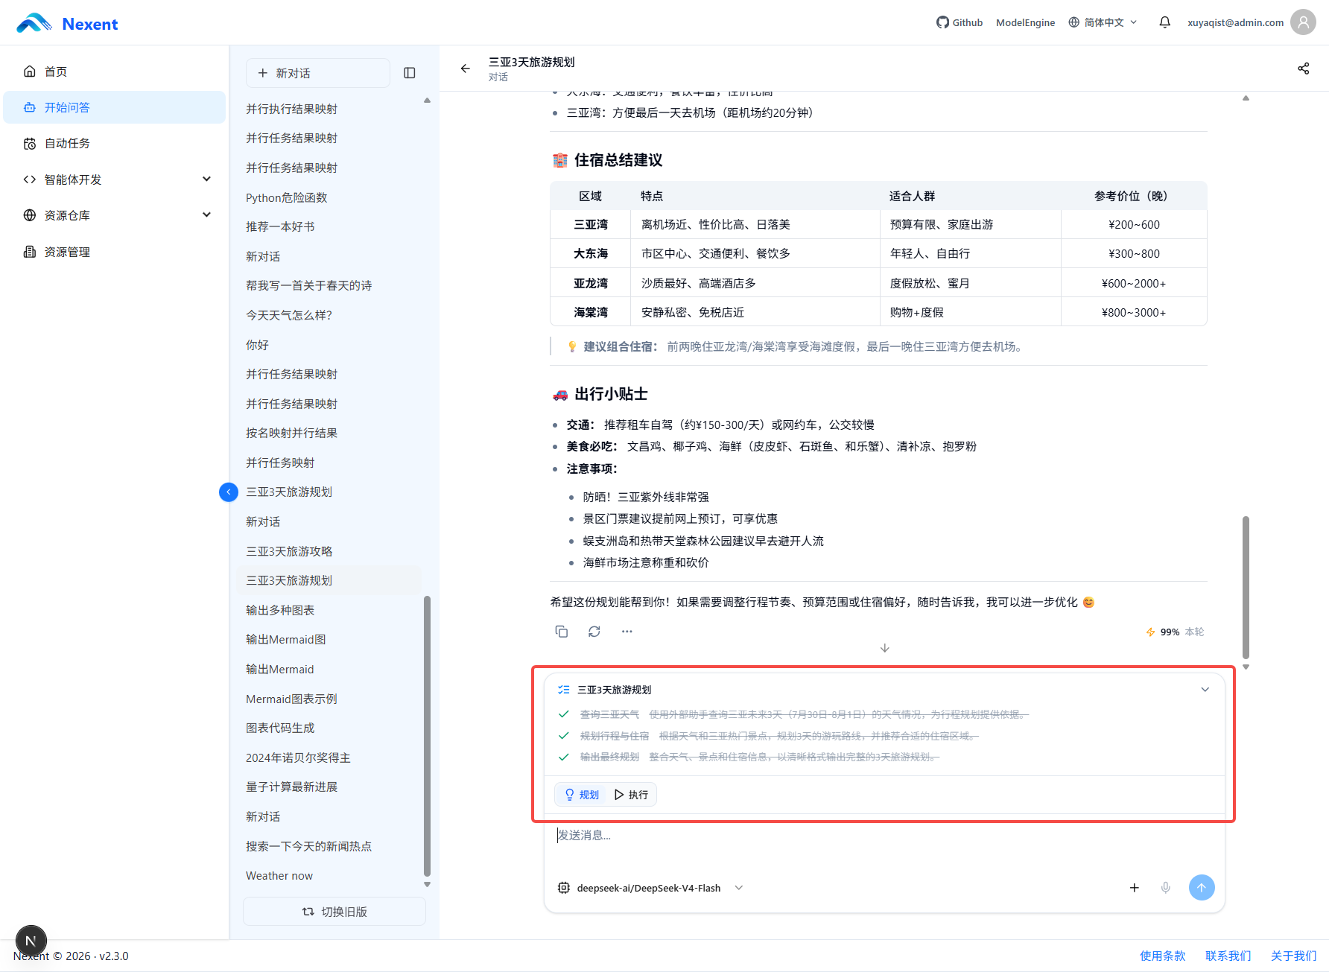Open the 推荐一本好书 conversation

click(329, 226)
